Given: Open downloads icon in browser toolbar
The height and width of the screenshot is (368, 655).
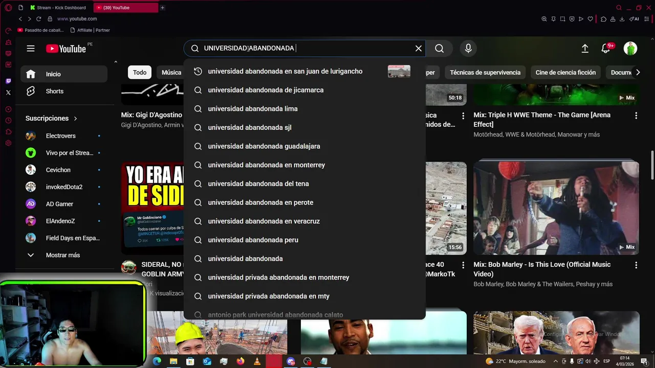Looking at the screenshot, I should 622,19.
